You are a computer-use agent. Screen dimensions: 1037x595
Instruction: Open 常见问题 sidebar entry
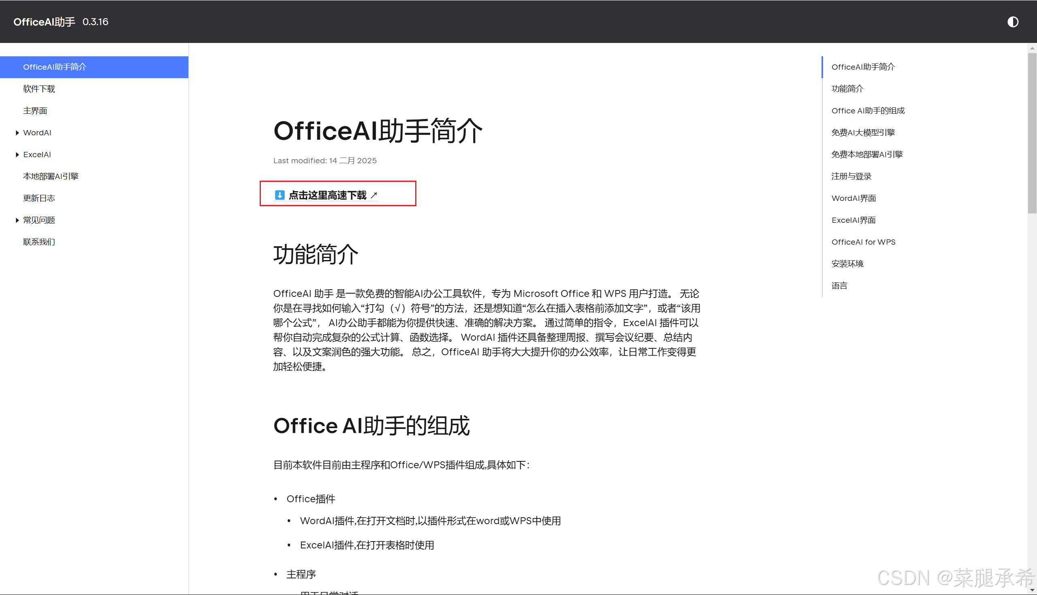click(x=39, y=220)
